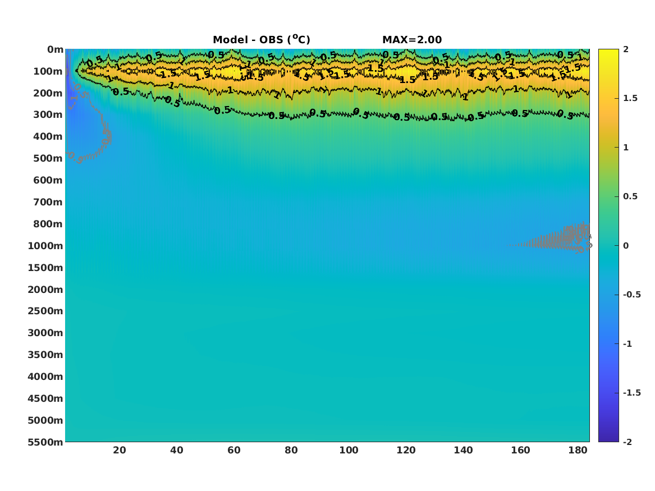Click the horizontal axis tick label '160'

pos(520,450)
